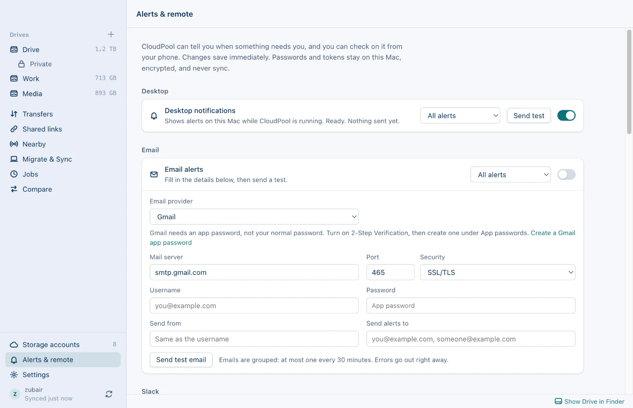Select the Media drive
The height and width of the screenshot is (408, 633).
pyautogui.click(x=63, y=94)
